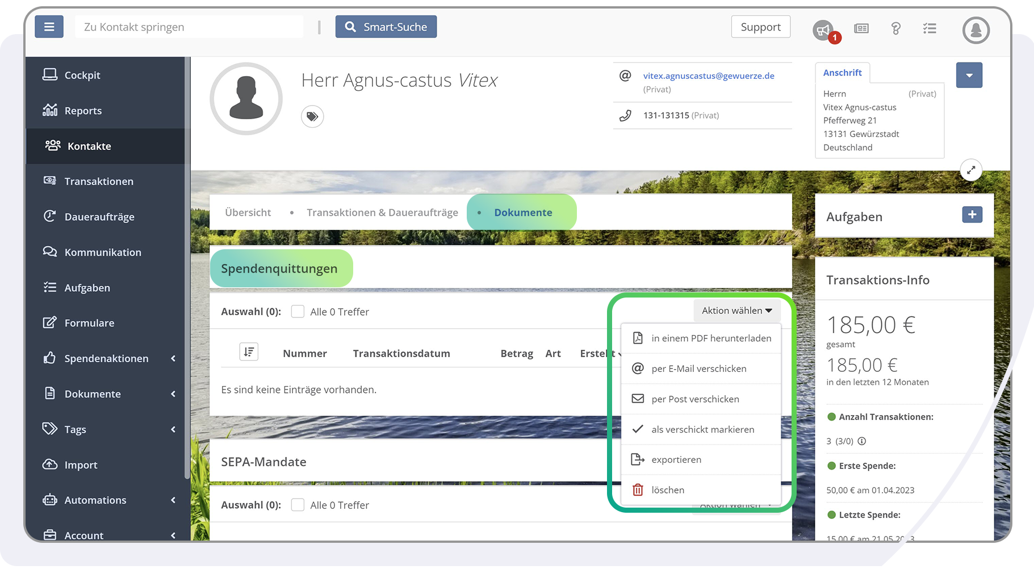Choose in einem PDF herunterladen
Viewport: 1034px width, 582px height.
pyautogui.click(x=701, y=338)
